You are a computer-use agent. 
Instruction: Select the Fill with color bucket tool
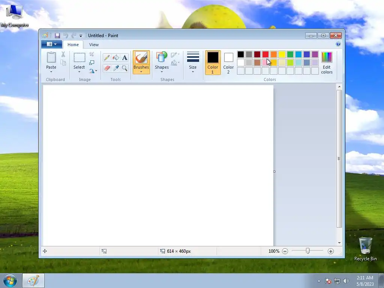pos(115,57)
